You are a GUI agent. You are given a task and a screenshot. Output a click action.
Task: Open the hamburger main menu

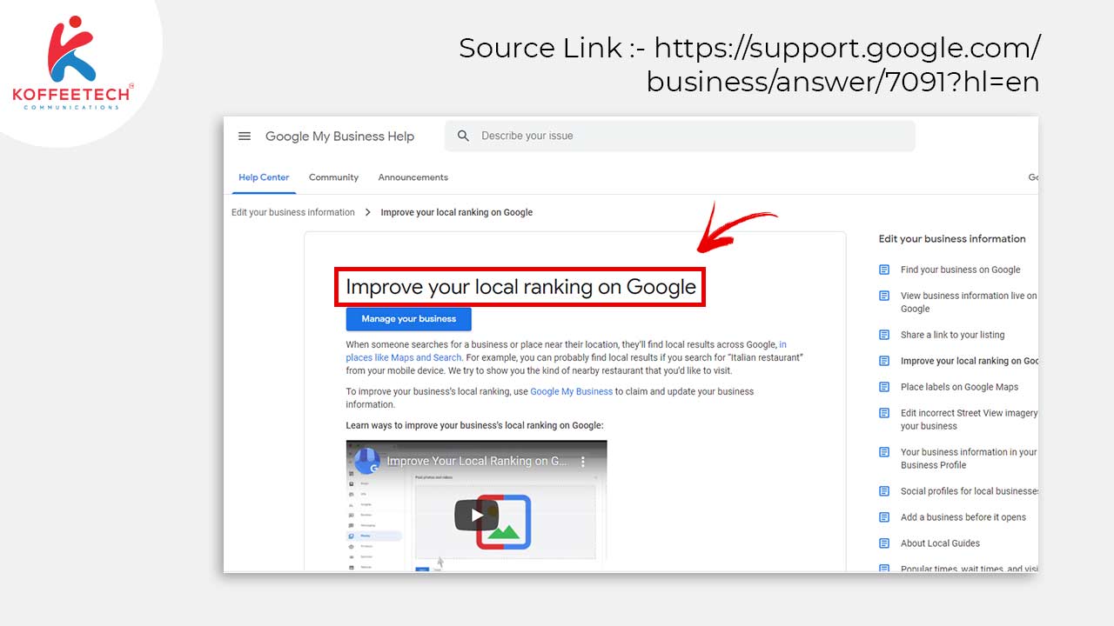(x=245, y=137)
